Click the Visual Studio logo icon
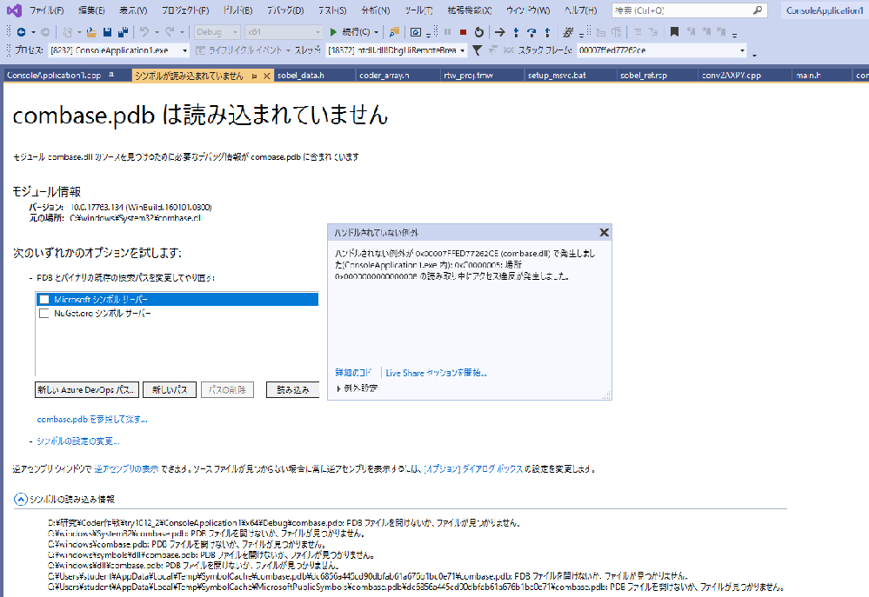This screenshot has height=597, width=869. click(x=14, y=10)
